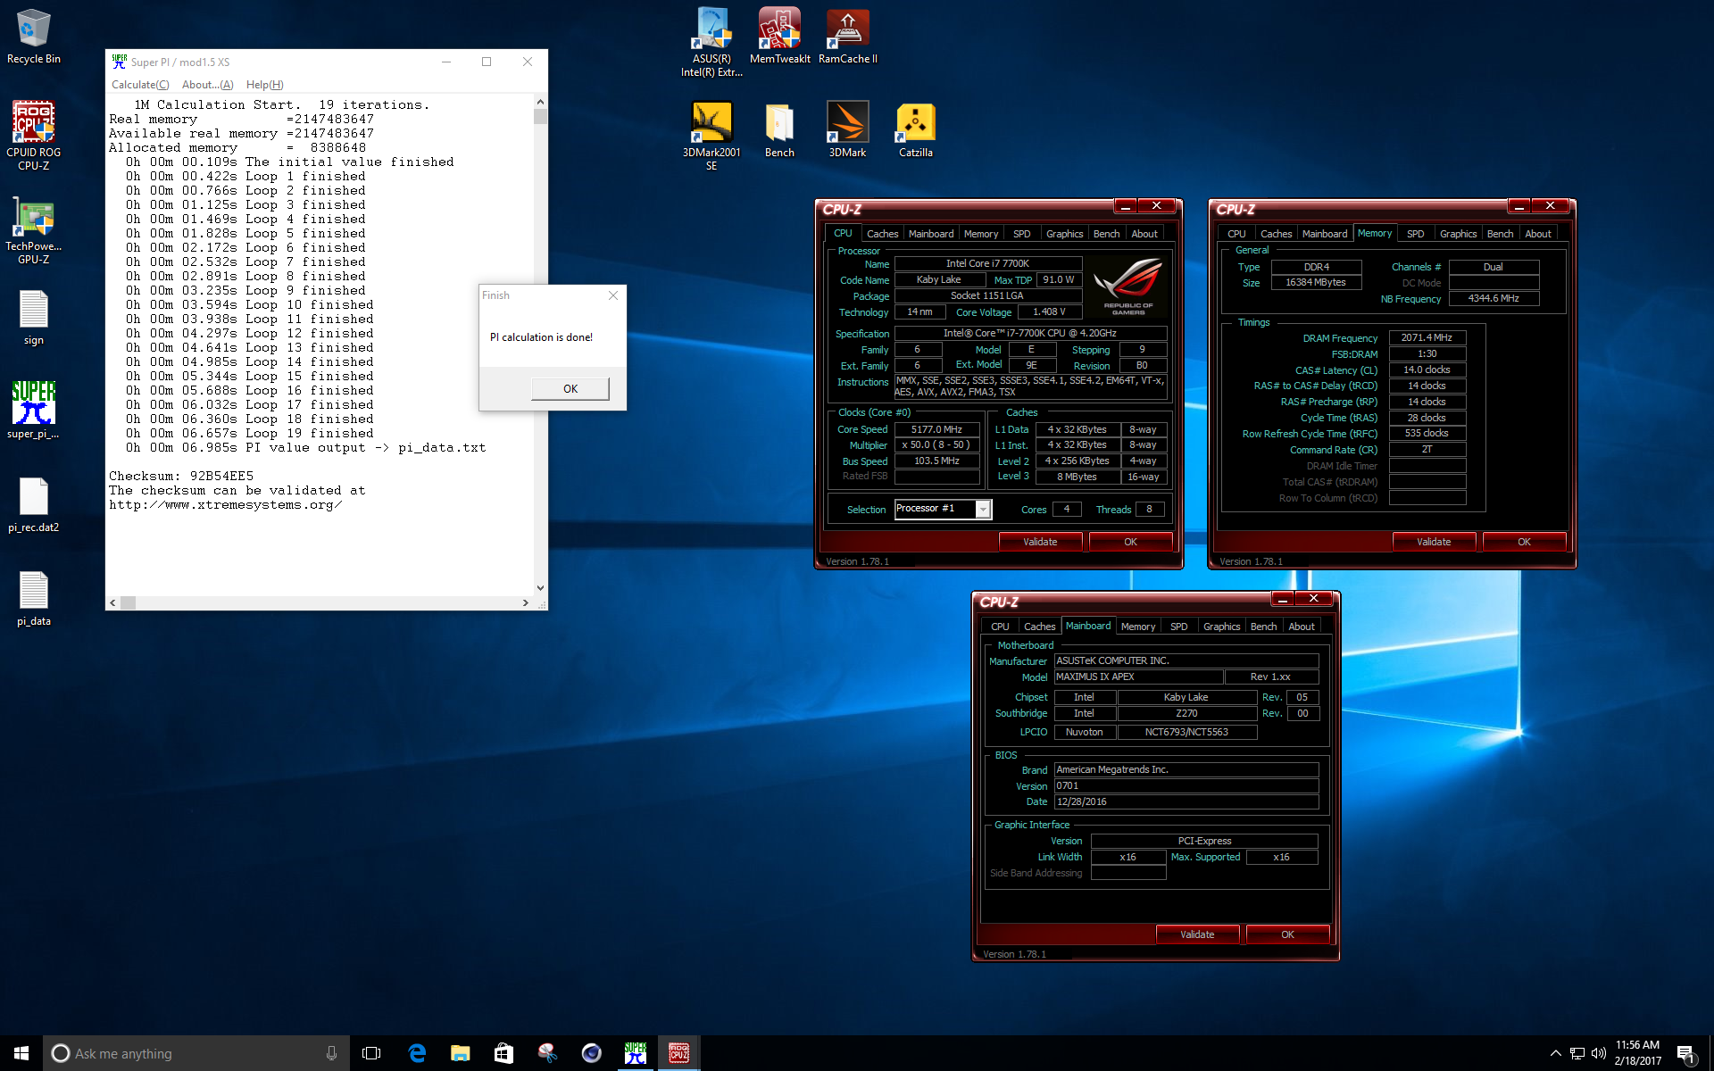
Task: Select the pi_rec.dat2 file icon
Action: 34,504
